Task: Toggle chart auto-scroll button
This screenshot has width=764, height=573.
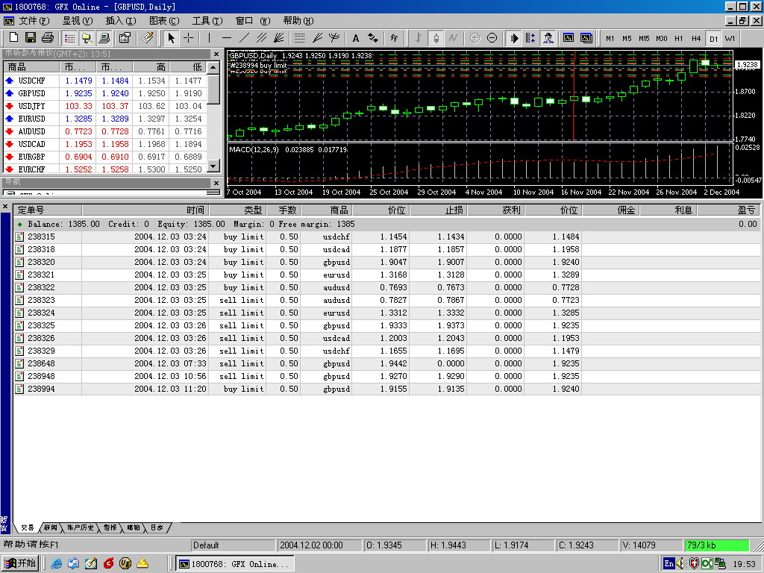Action: [514, 38]
